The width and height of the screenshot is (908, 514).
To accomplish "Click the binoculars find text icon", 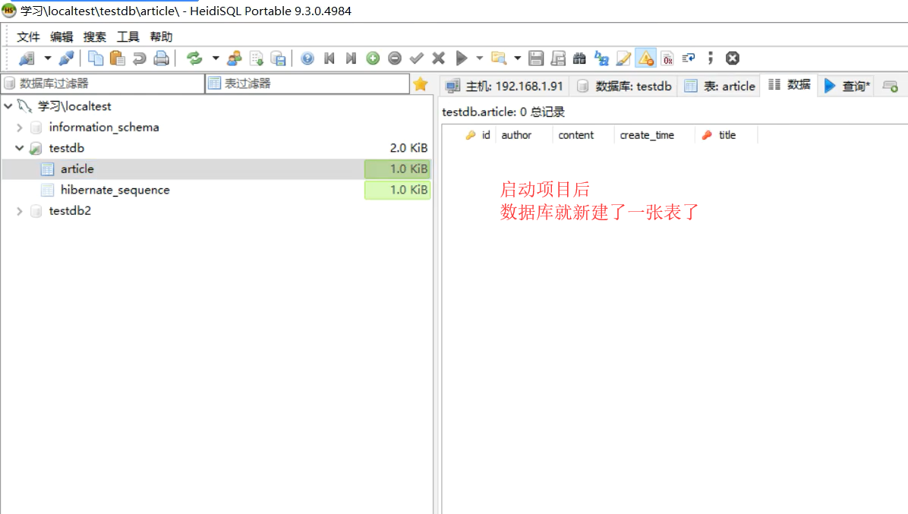I will tap(580, 58).
